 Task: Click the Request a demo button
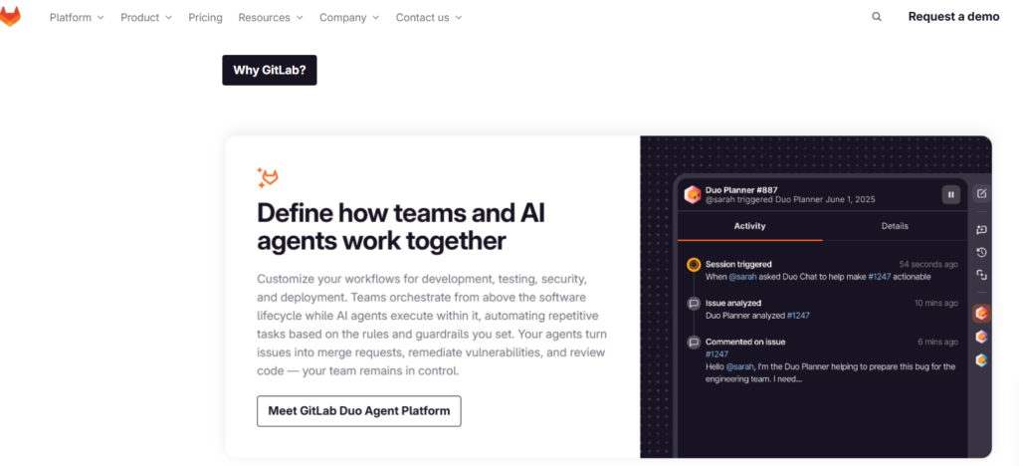953,17
